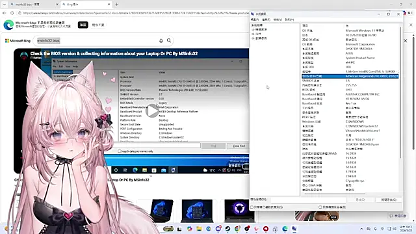Open the purple-screen laptop thumbnail

(x=239, y=211)
